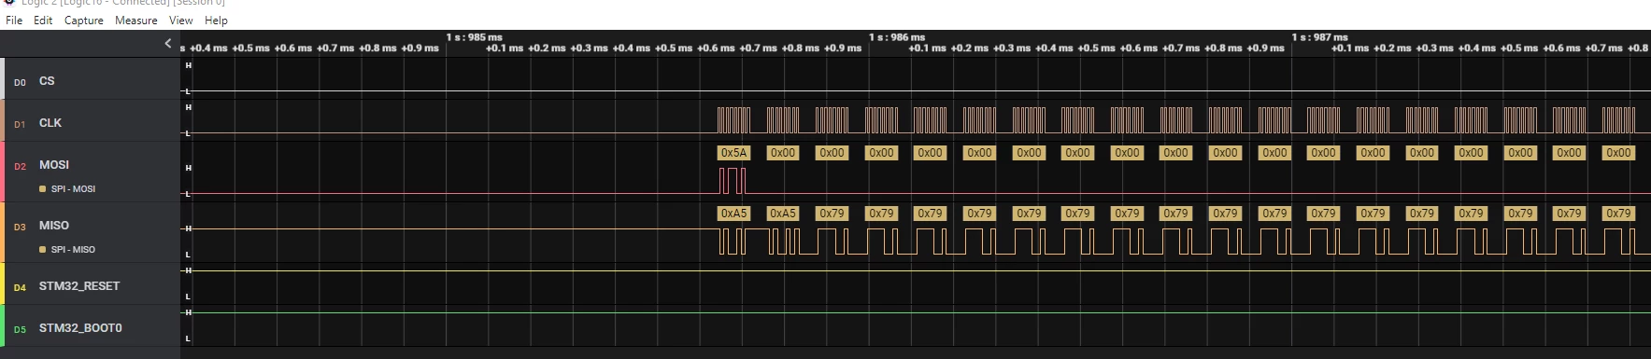Select the D4 STM32_RESET channel label
Image resolution: width=1651 pixels, height=359 pixels.
79,286
